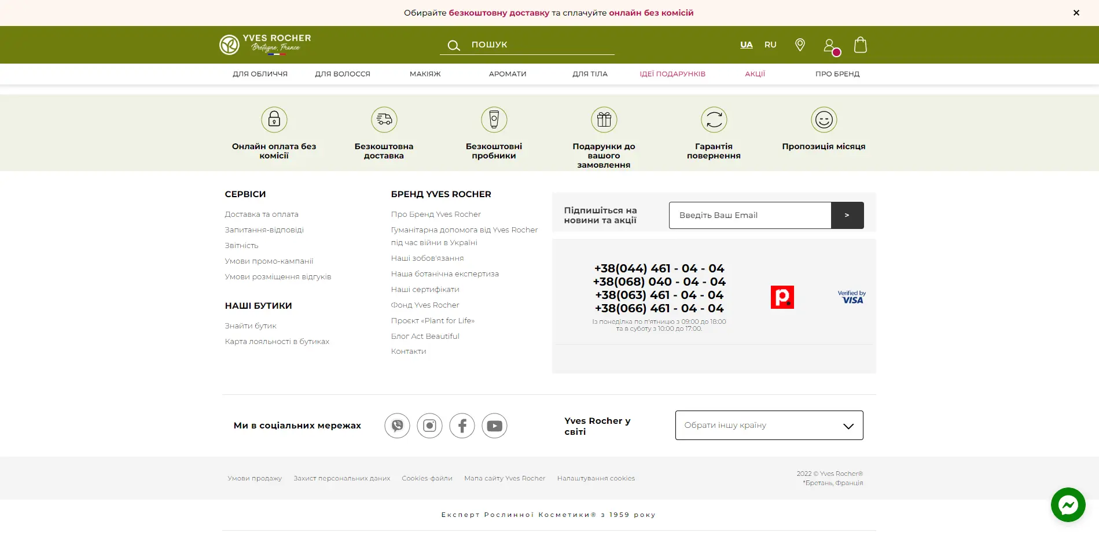Screen dimensions: 1099x536
Task: Switch language to RU
Action: click(x=770, y=45)
